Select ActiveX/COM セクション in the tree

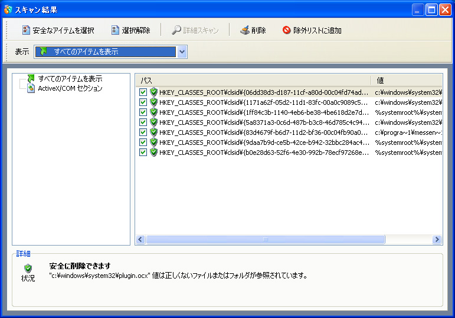[70, 88]
